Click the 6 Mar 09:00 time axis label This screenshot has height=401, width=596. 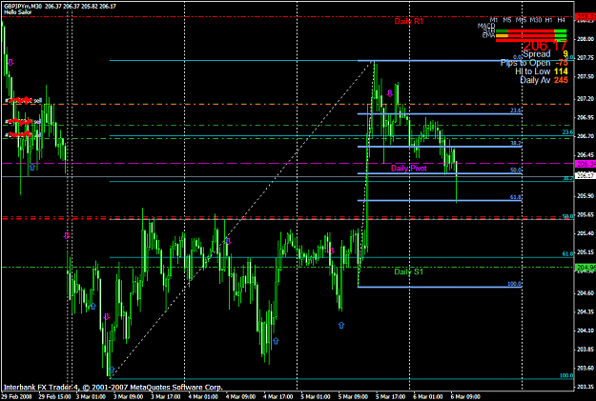[465, 397]
